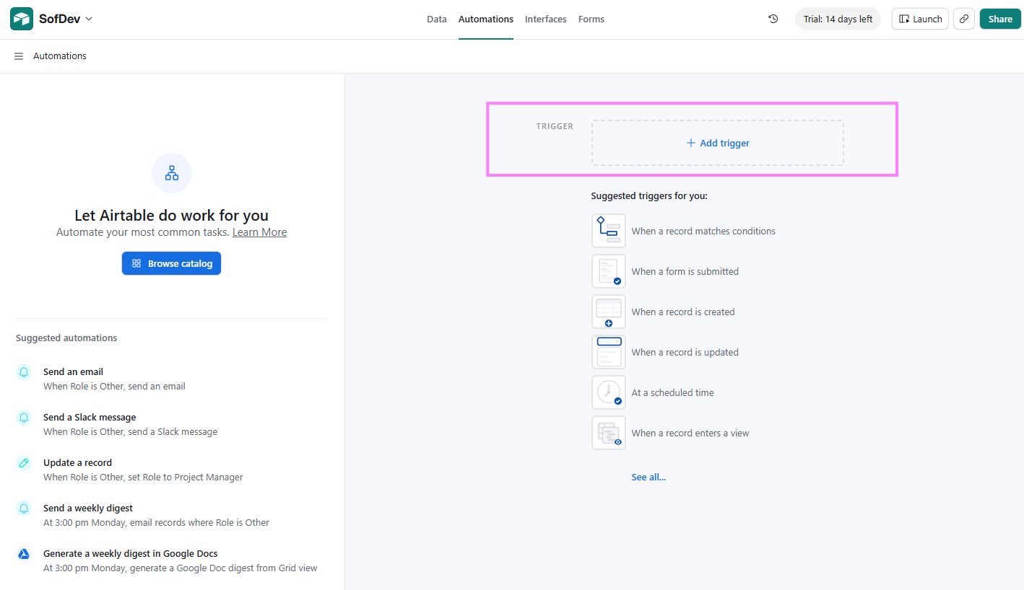Click the plus icon in Add trigger
This screenshot has height=590, width=1024.
tap(691, 143)
